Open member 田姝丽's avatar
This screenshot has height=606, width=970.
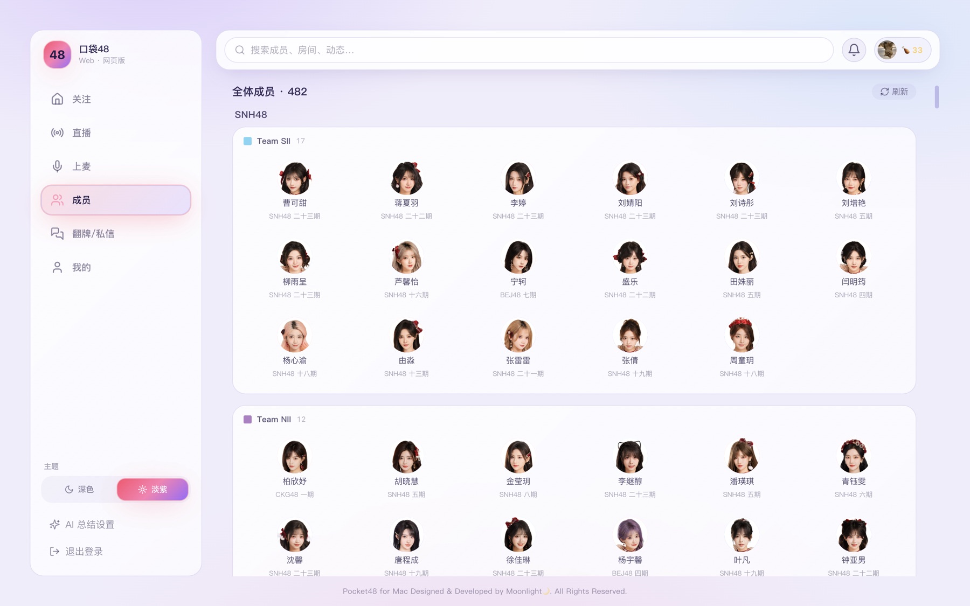(x=742, y=257)
